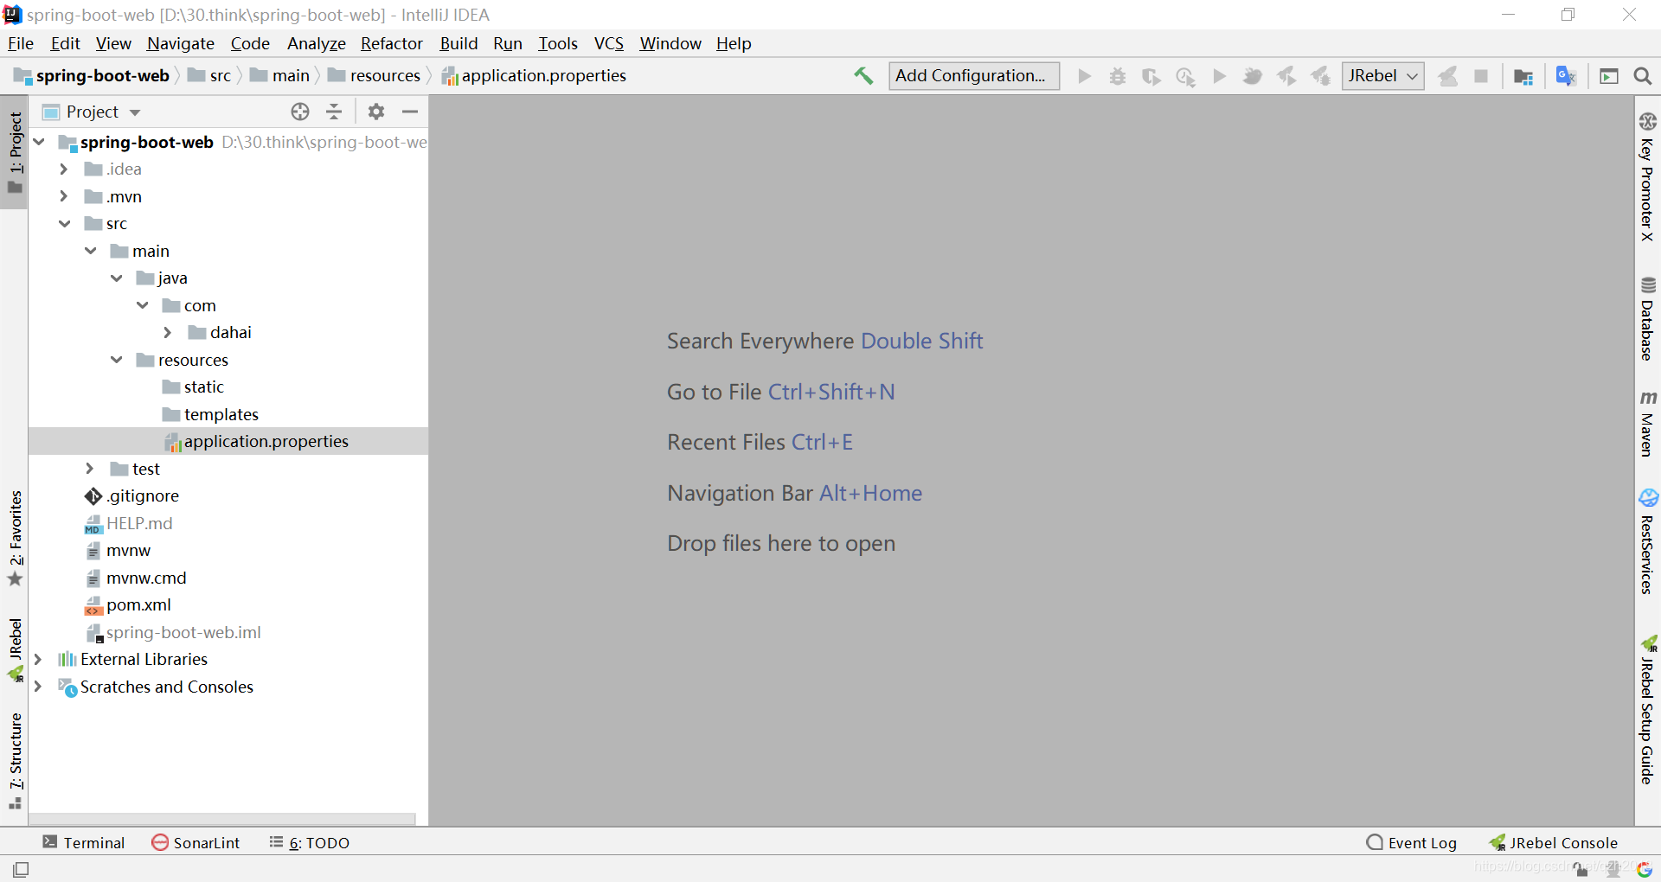Open the JRebel Console

coord(1553,842)
